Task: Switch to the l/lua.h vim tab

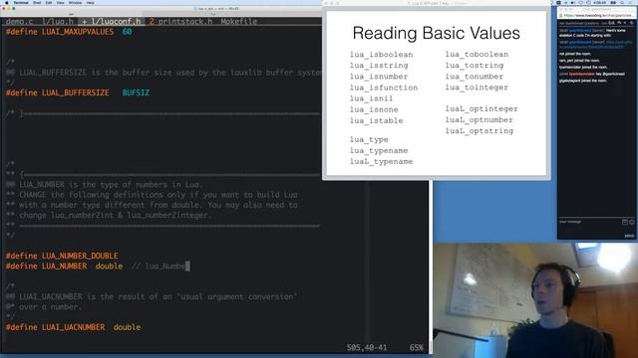Action: click(x=58, y=21)
